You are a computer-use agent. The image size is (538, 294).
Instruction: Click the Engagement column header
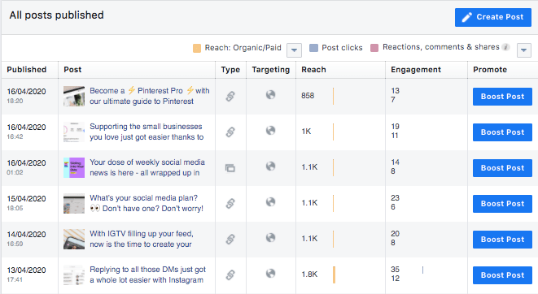pos(416,70)
